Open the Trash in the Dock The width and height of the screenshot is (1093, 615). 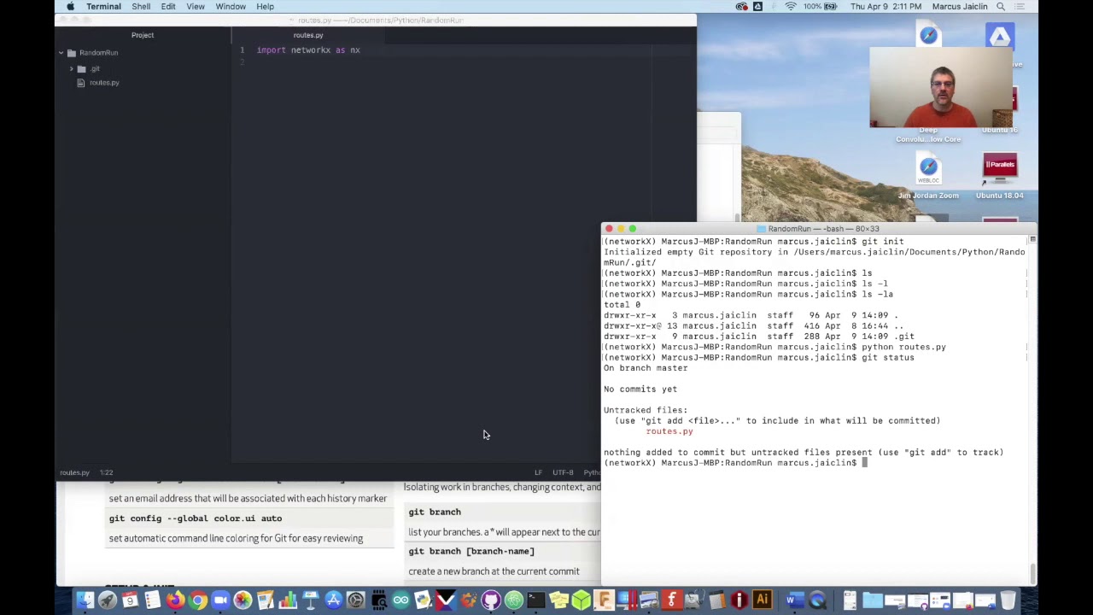click(x=1008, y=600)
